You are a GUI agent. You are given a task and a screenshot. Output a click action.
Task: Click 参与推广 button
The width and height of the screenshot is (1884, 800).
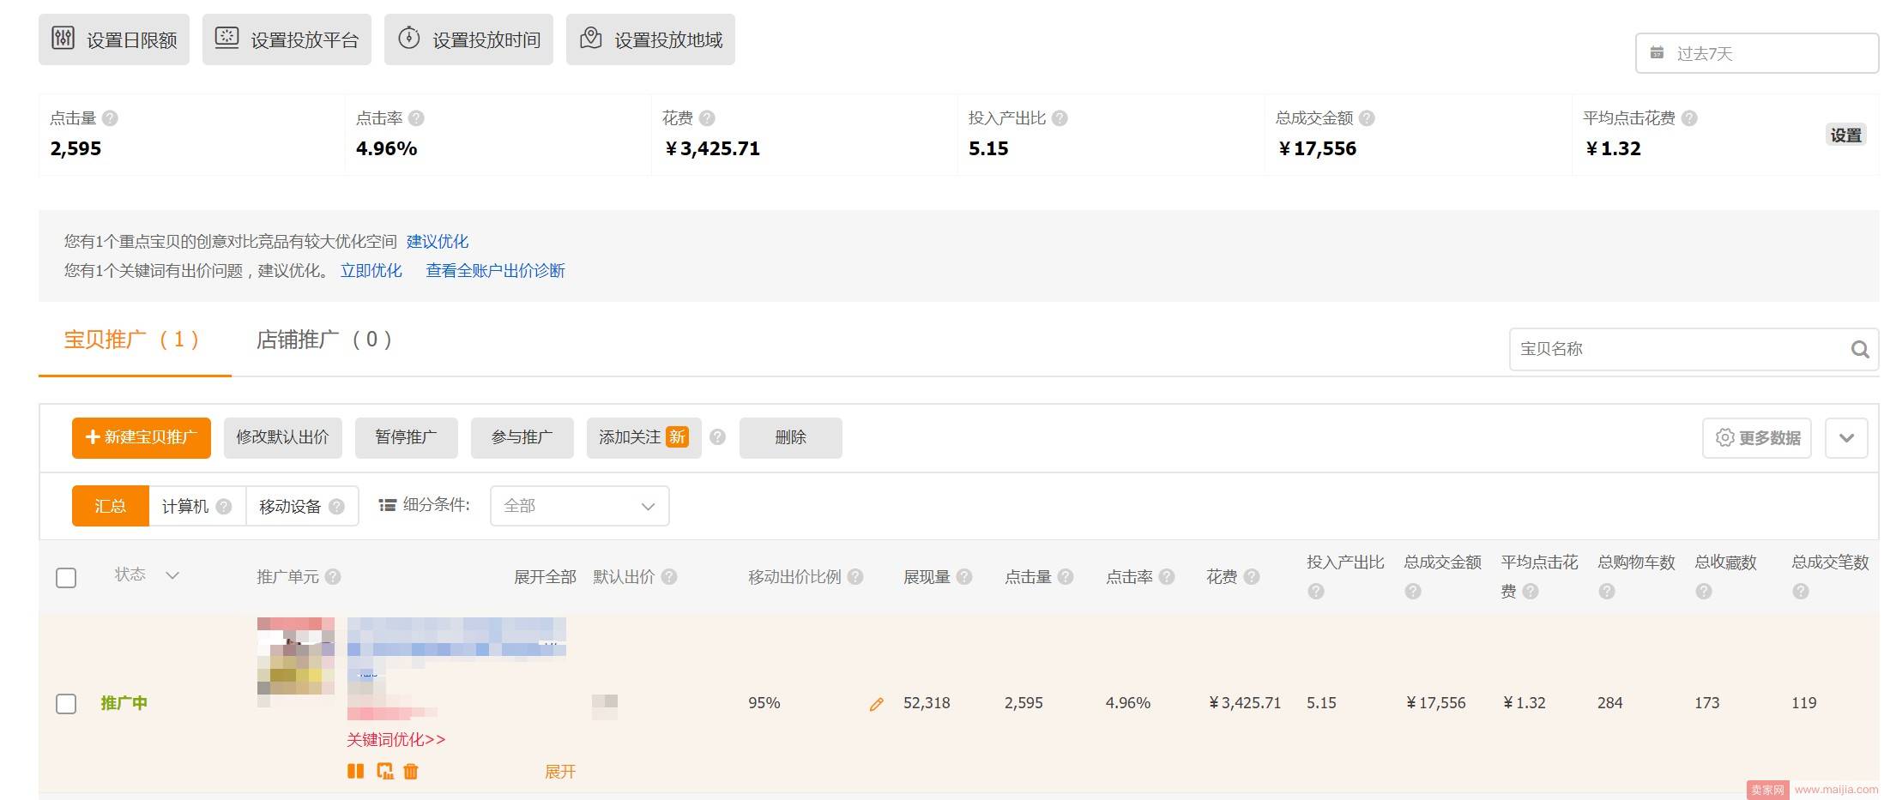[522, 437]
